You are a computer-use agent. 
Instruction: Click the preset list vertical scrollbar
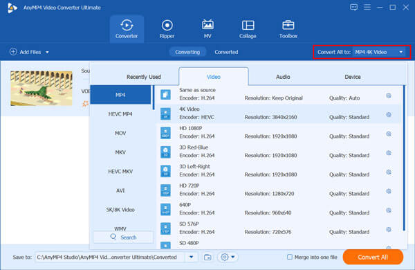click(404, 158)
